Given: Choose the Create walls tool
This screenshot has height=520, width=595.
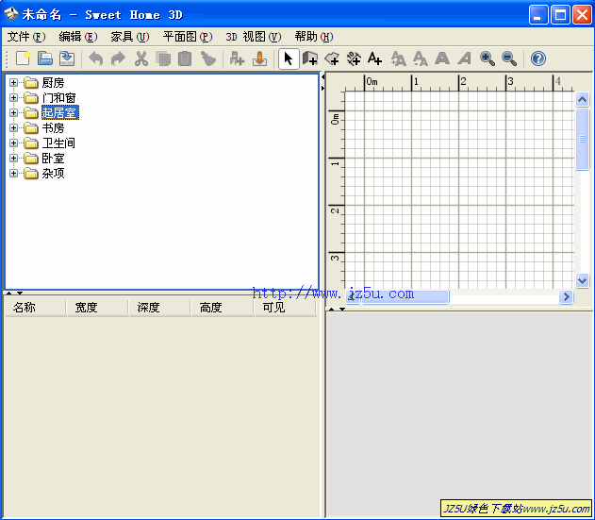Looking at the screenshot, I should [x=310, y=59].
